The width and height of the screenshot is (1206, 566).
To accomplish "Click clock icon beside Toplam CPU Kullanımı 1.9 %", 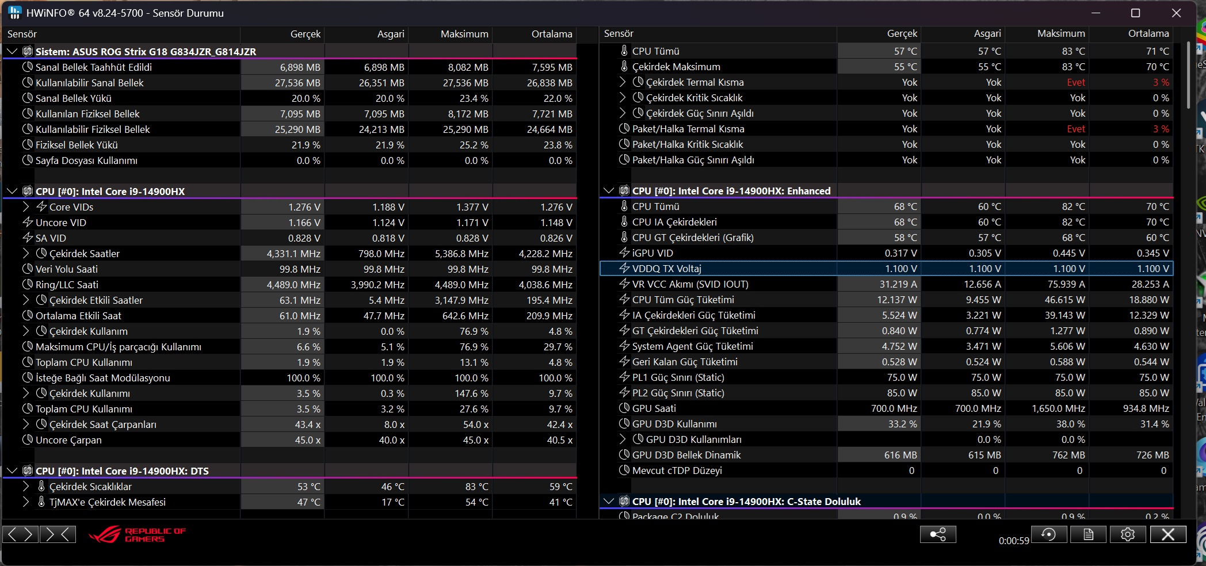I will (x=28, y=362).
